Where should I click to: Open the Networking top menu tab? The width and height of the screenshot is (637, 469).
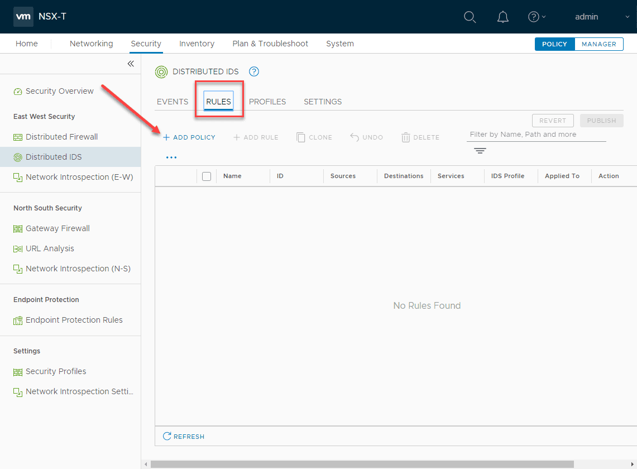[91, 44]
